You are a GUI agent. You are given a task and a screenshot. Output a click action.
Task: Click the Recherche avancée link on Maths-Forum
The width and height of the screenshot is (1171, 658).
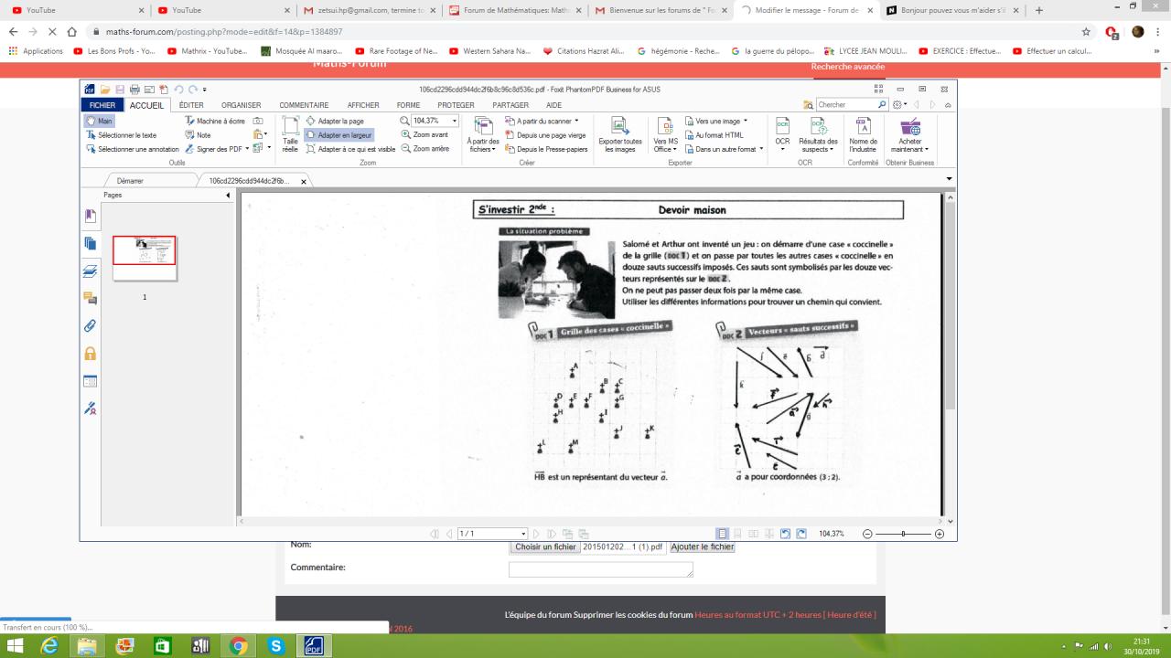[848, 67]
